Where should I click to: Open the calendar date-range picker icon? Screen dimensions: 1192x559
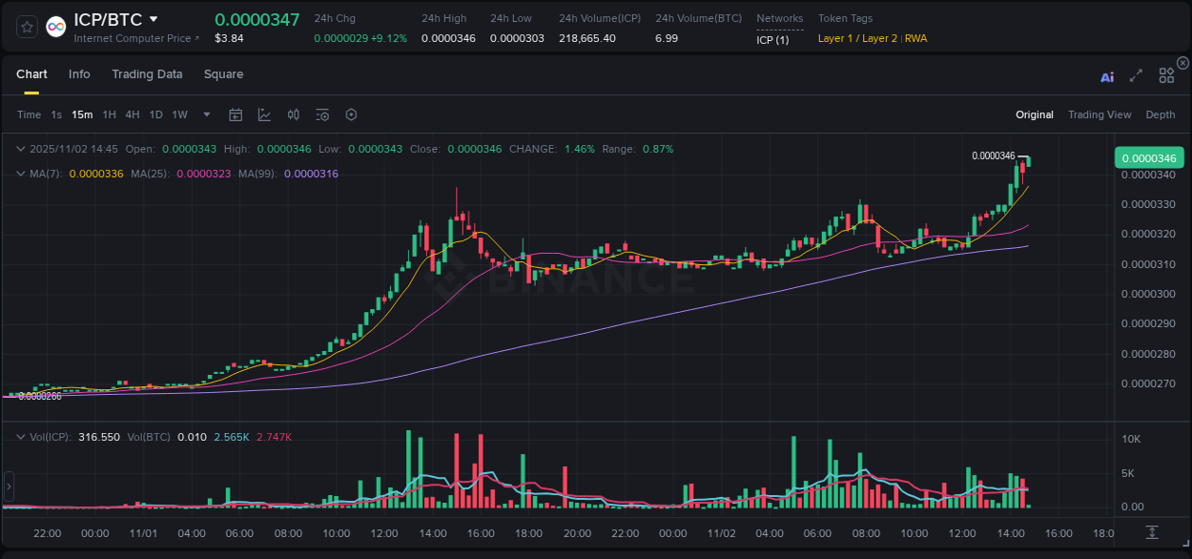(x=236, y=114)
